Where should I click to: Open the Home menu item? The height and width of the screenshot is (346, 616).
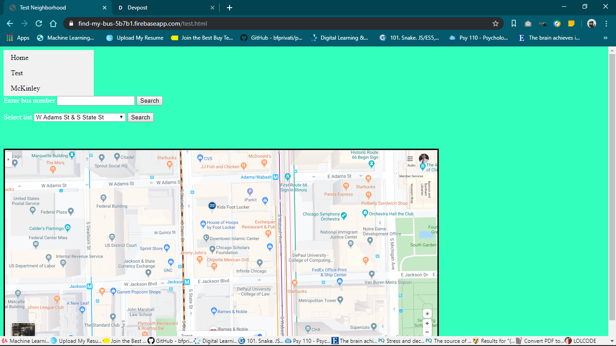pyautogui.click(x=49, y=58)
